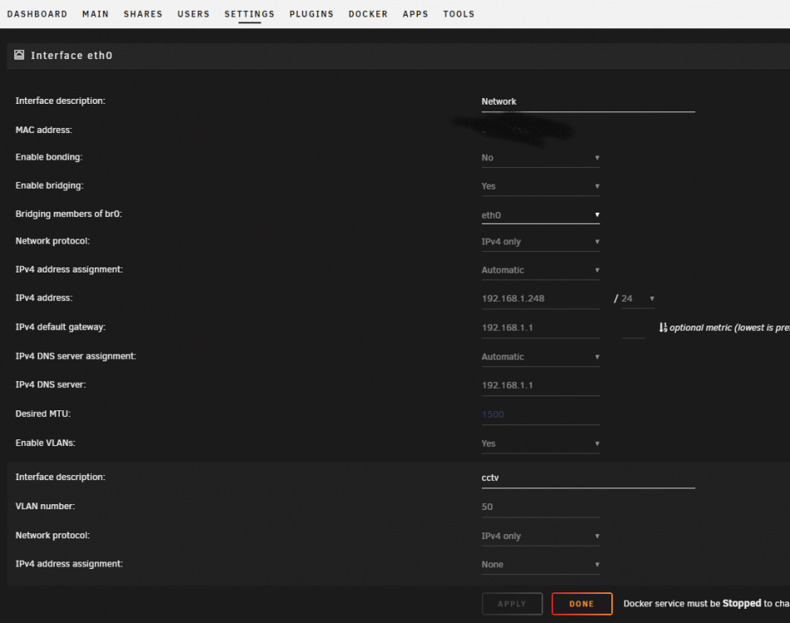The image size is (790, 623).
Task: Click the VLAN number label
Action: (45, 507)
